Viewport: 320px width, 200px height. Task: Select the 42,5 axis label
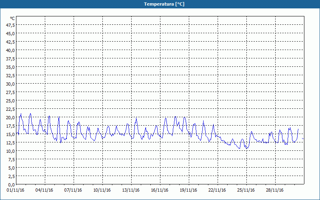[x=11, y=42]
